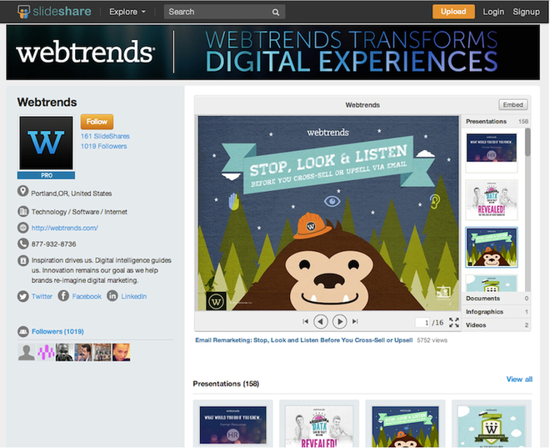The image size is (550, 448).
Task: Select the Infographics tab in player sidebar
Action: pos(497,312)
